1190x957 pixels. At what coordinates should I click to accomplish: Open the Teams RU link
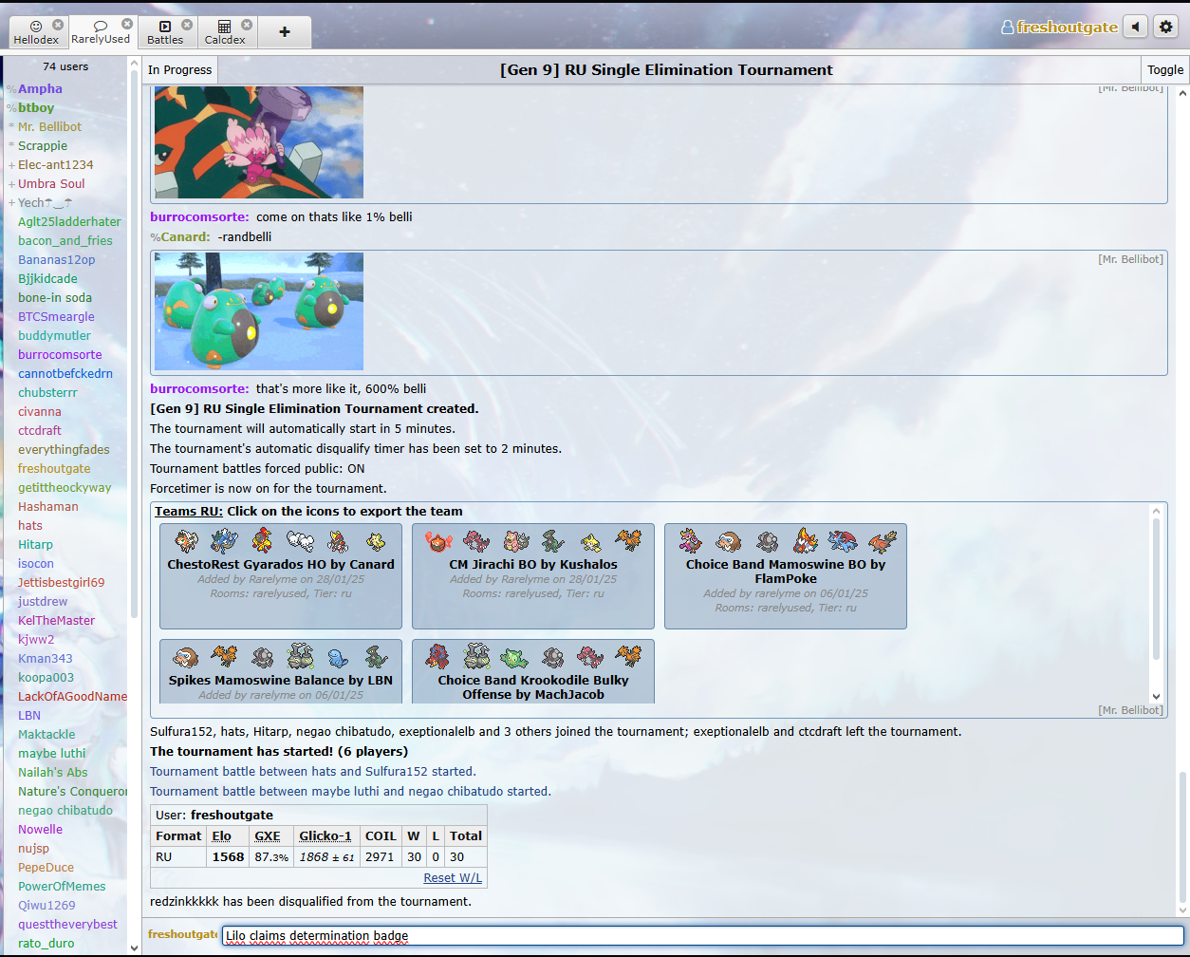189,511
